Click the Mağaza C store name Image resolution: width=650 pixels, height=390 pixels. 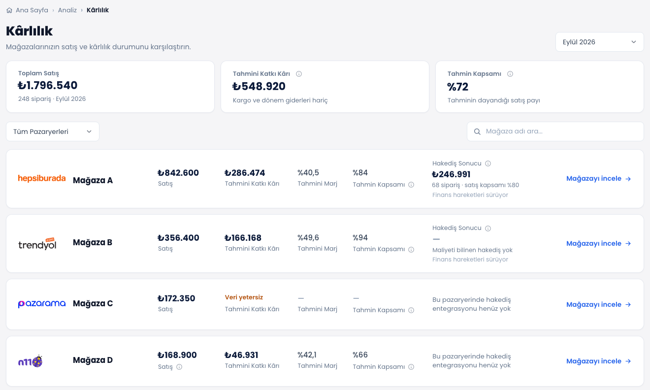click(93, 303)
